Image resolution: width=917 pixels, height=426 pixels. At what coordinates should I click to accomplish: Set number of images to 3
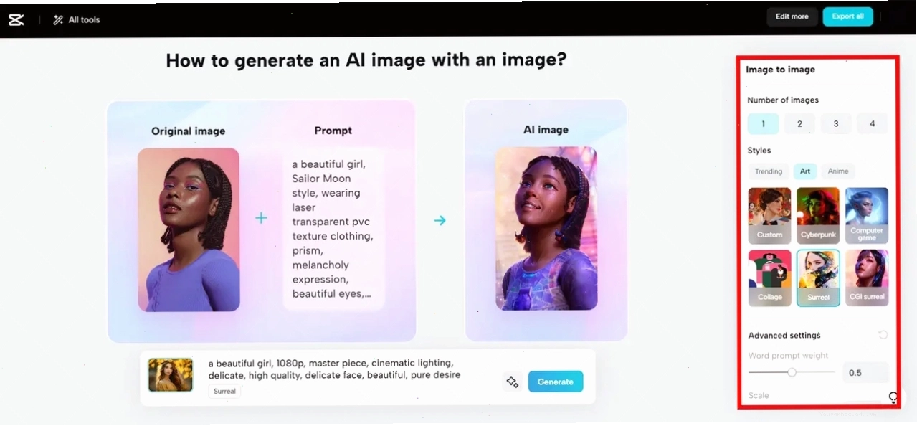pos(836,123)
